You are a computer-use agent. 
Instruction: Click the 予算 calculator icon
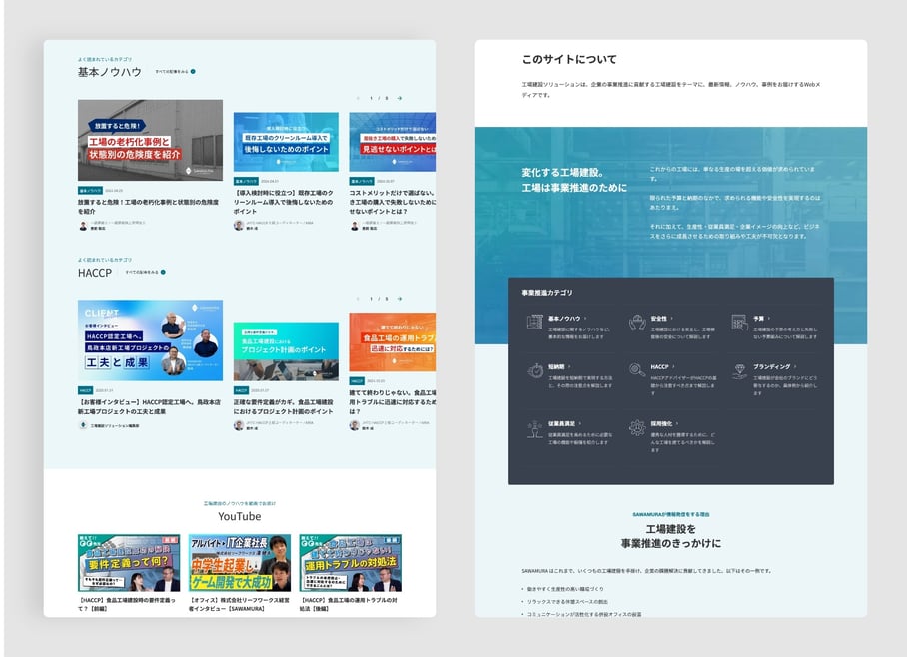(x=739, y=322)
